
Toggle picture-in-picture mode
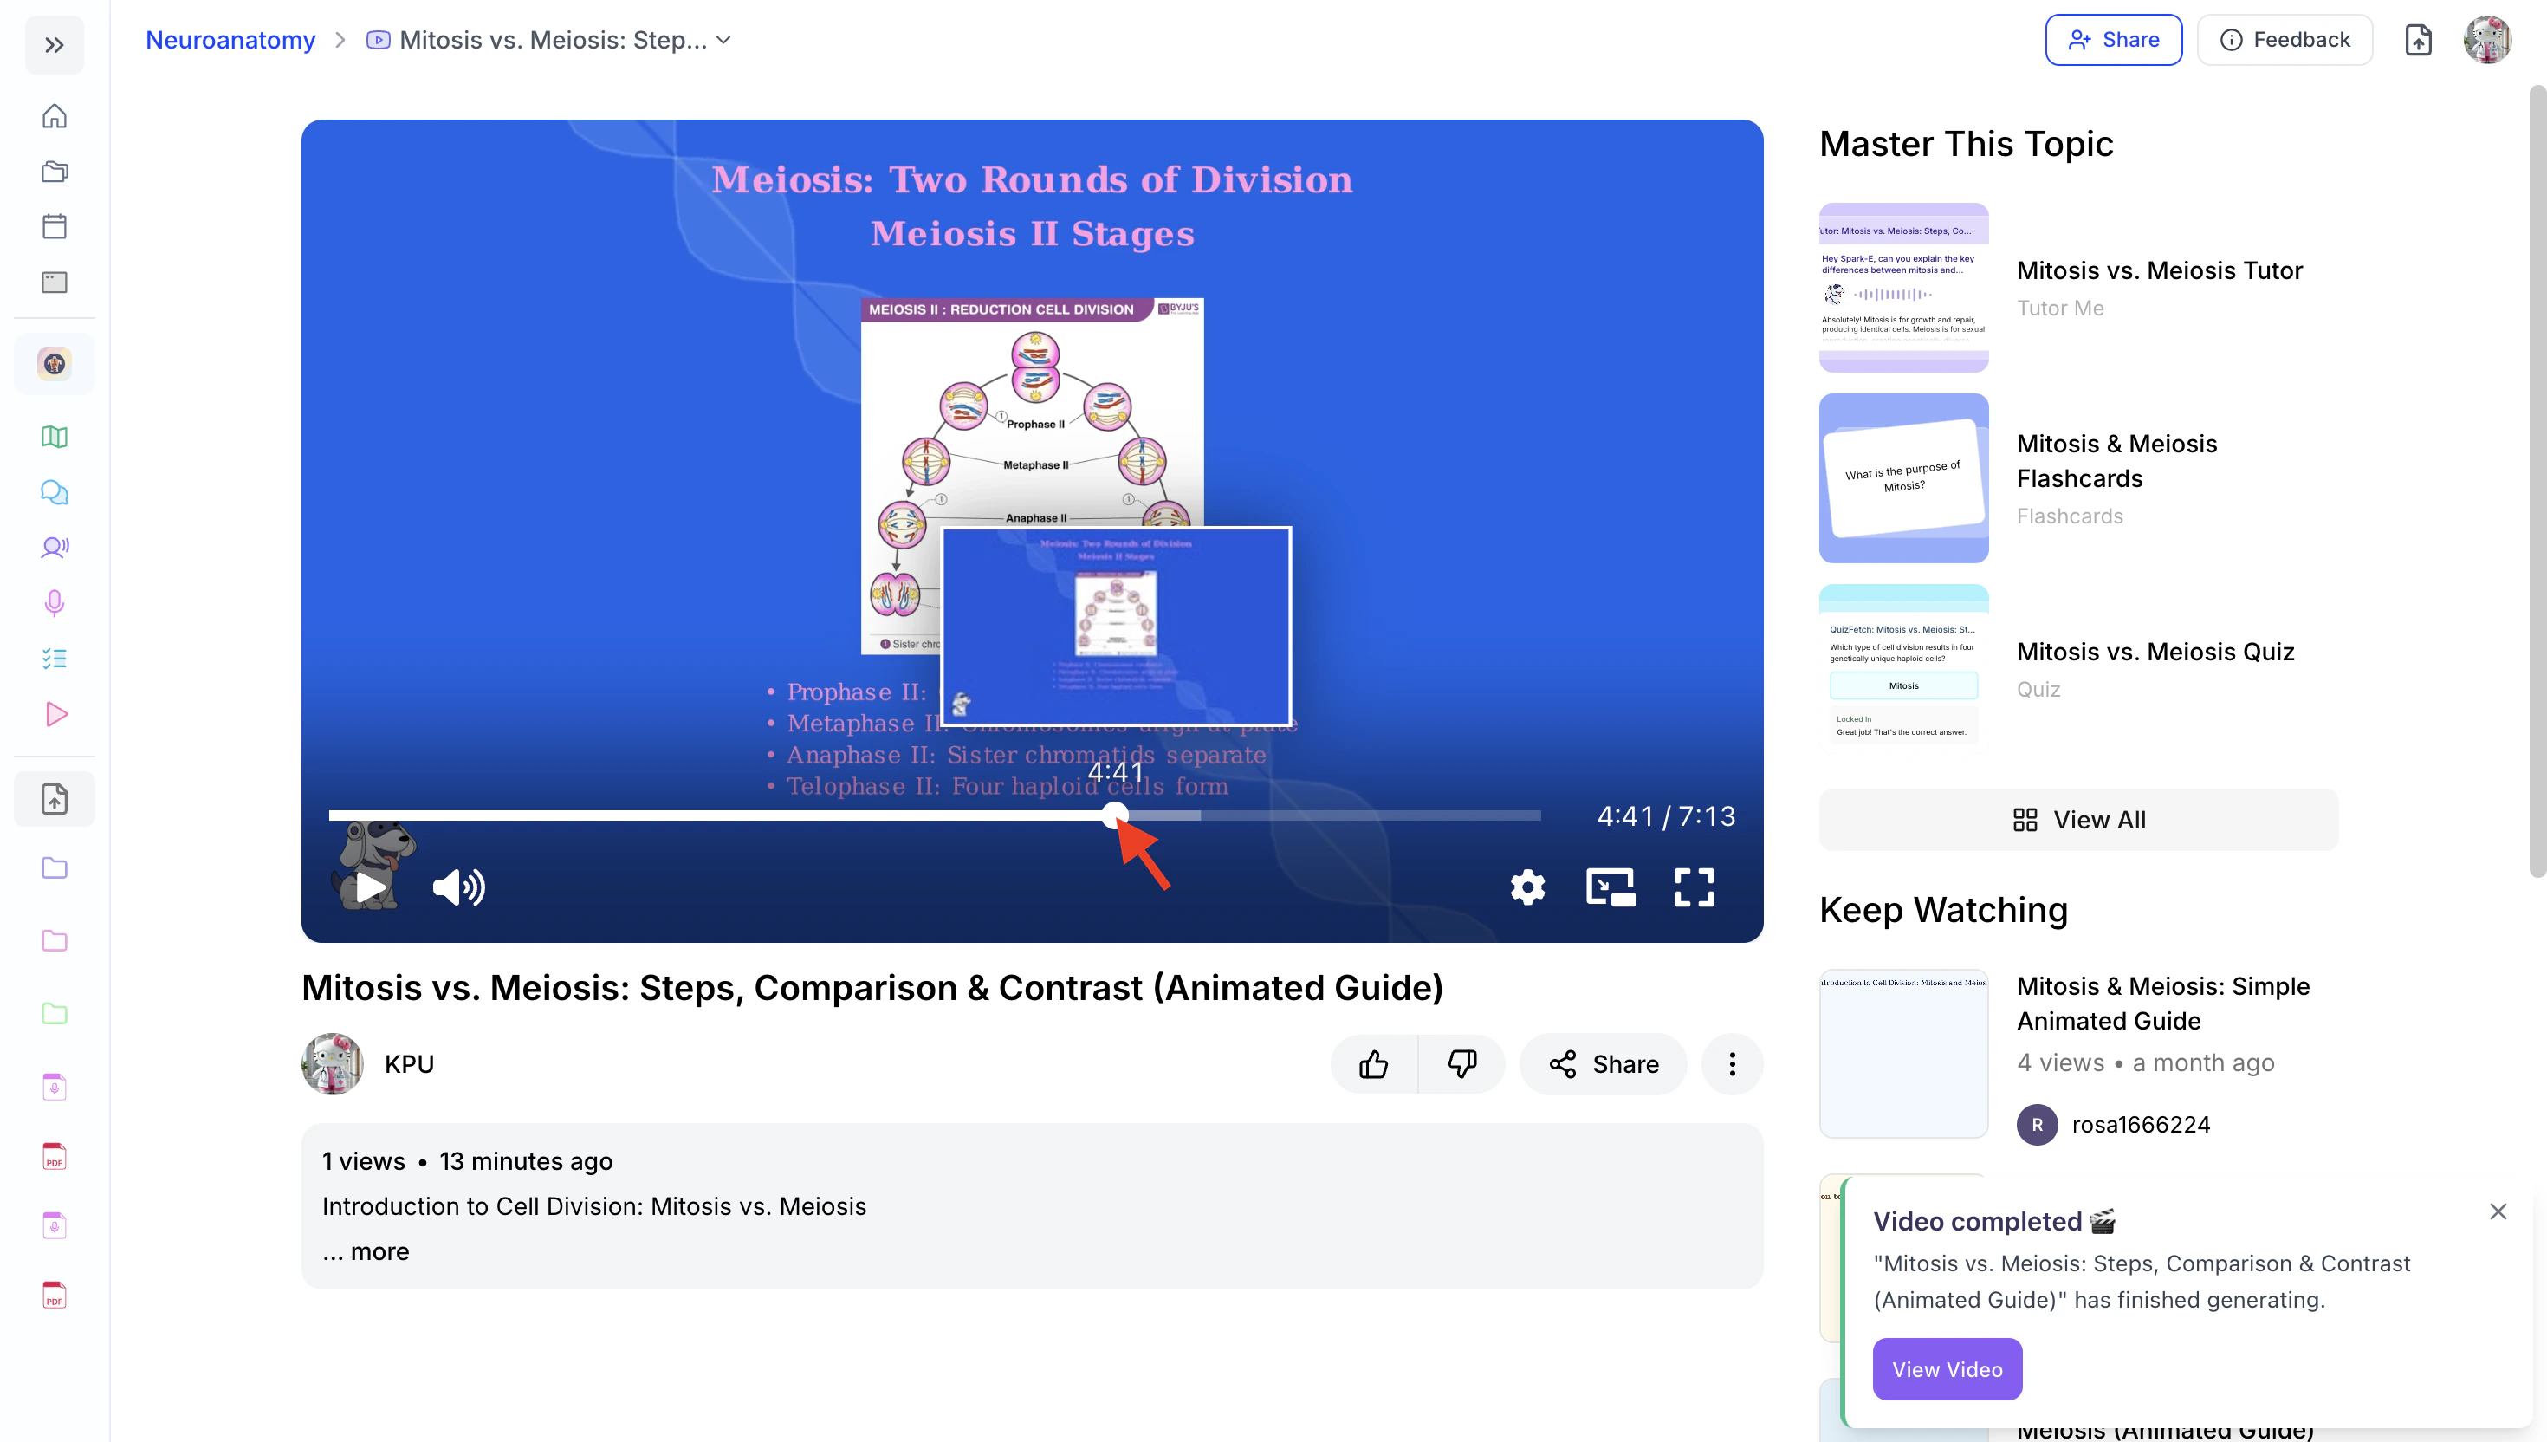coord(1611,887)
